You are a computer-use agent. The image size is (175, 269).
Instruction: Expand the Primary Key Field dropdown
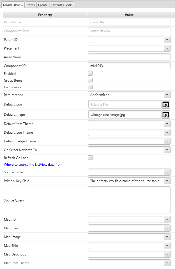pyautogui.click(x=167, y=181)
